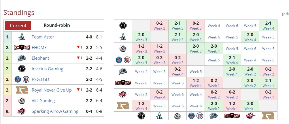The image size is (289, 124).
Task: Click the Invictus Gaming logo heading the crosstable's first row
Action: point(123,26)
